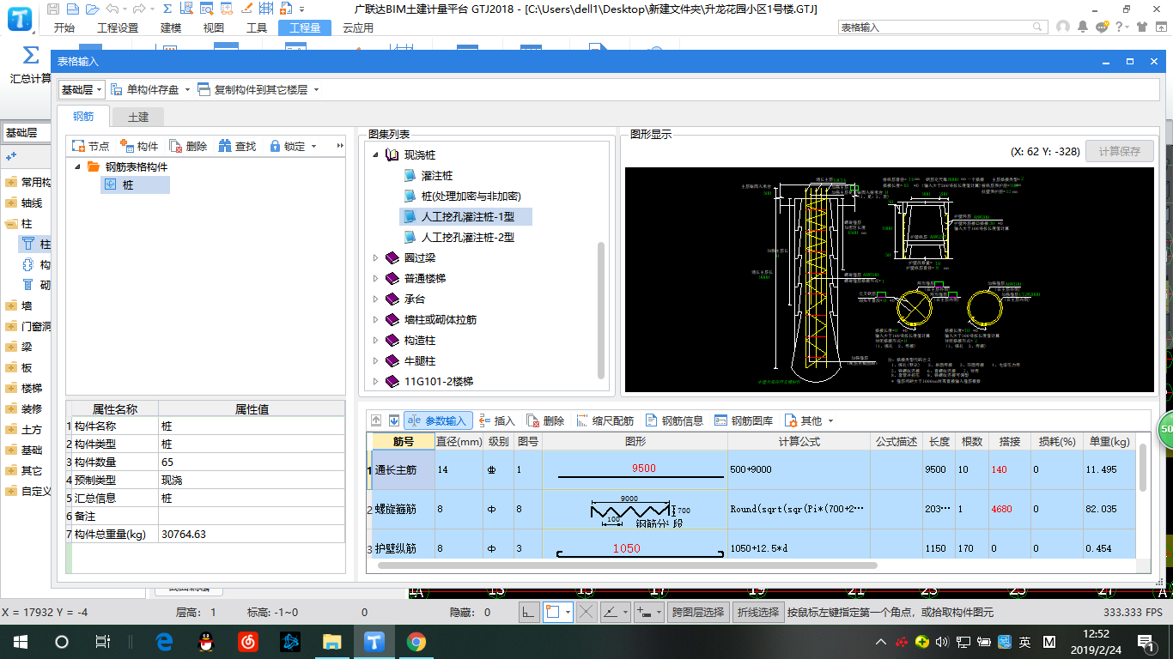1173x659 pixels.
Task: Toggle 跨图层选择 in status bar
Action: [697, 612]
